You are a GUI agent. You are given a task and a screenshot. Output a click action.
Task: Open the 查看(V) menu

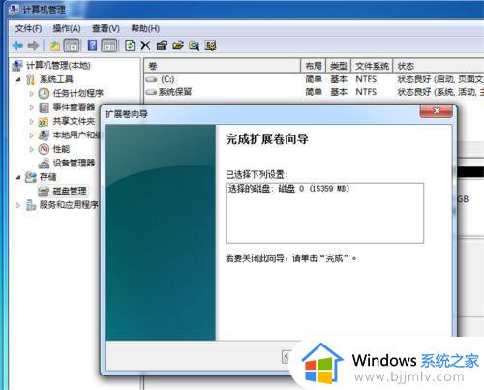coord(106,29)
